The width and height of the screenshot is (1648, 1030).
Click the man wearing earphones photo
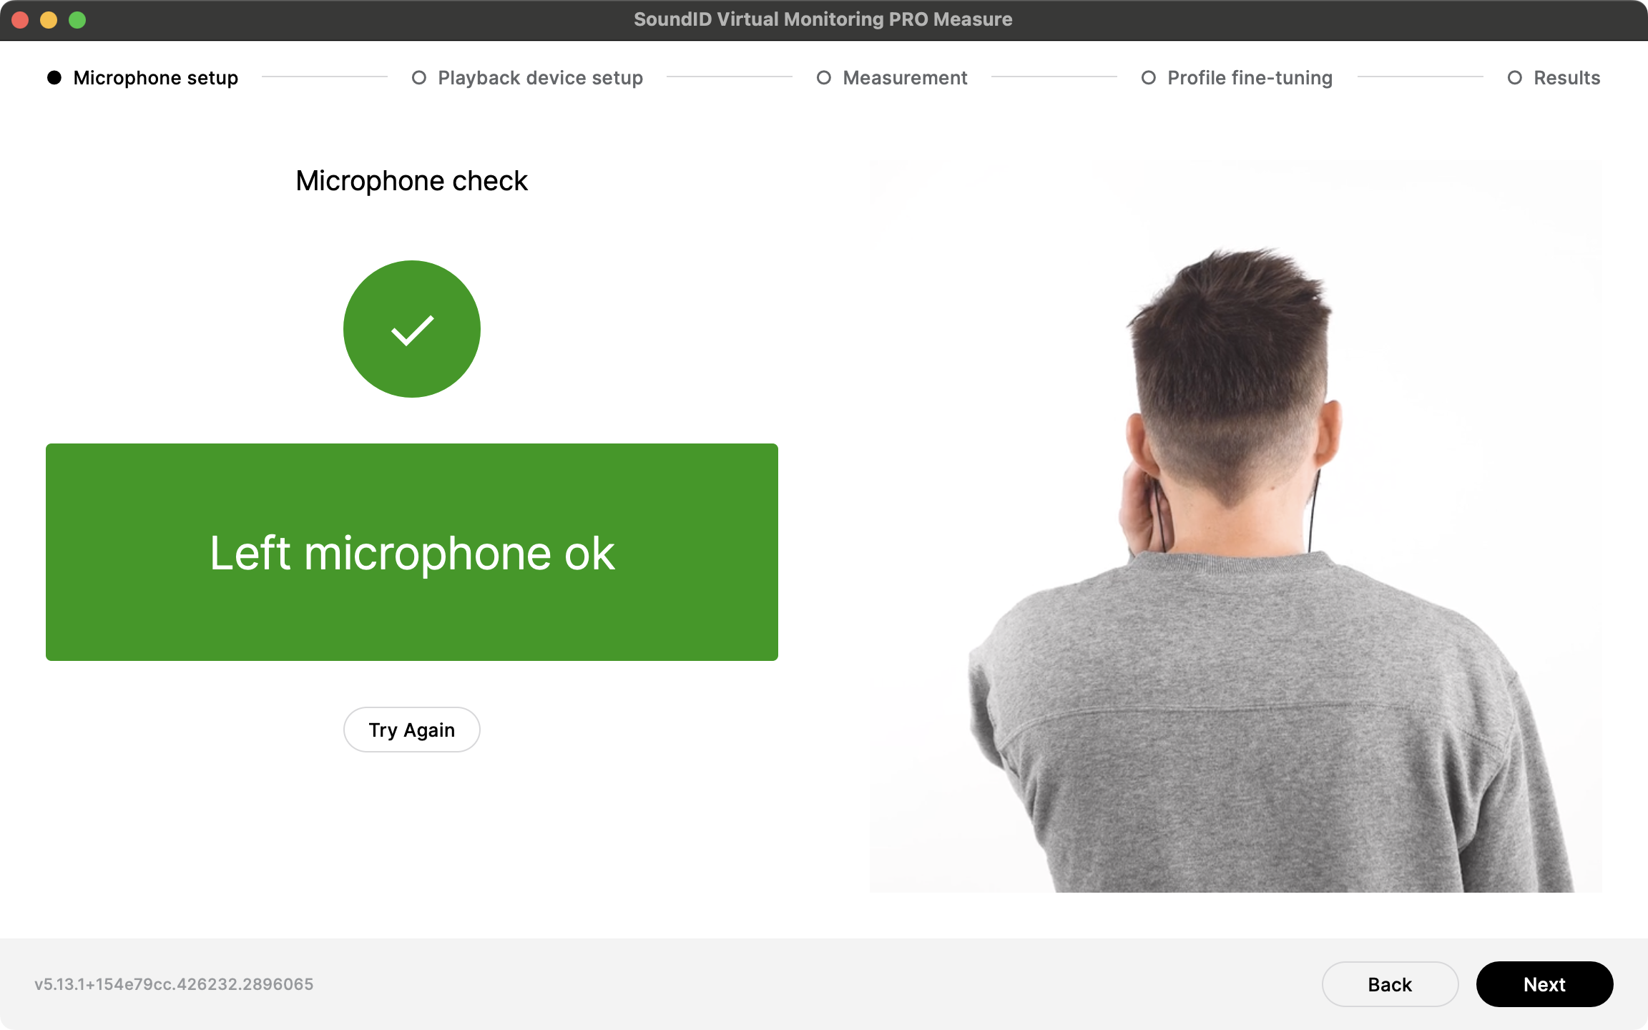coord(1236,526)
